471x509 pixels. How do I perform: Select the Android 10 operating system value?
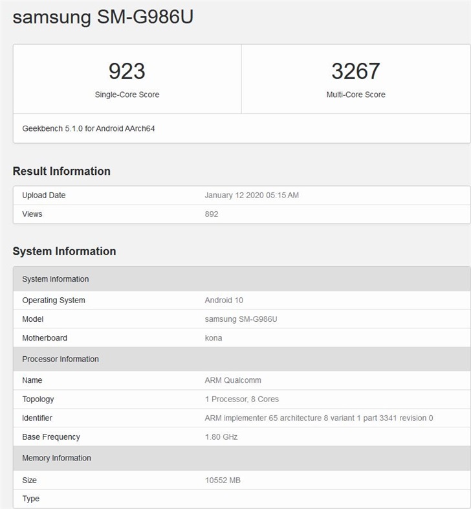pyautogui.click(x=224, y=300)
